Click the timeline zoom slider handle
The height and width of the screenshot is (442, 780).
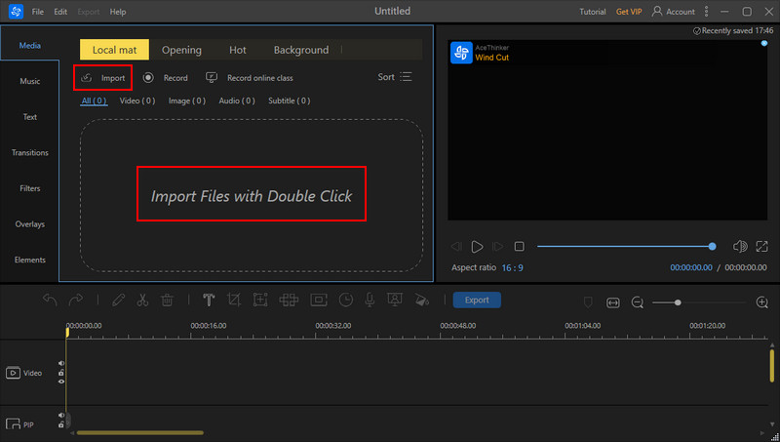678,302
